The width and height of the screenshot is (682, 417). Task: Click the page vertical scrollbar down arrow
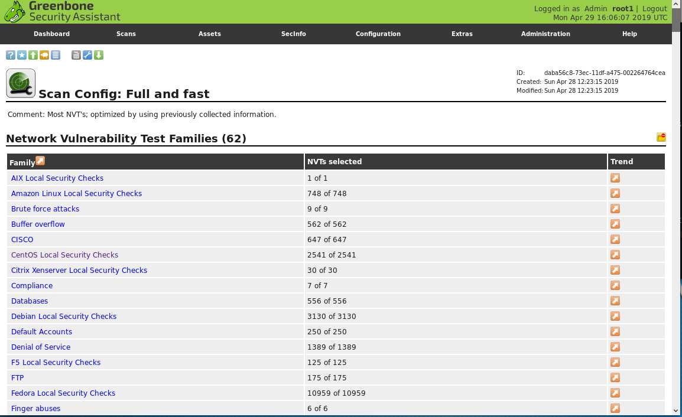(x=676, y=410)
